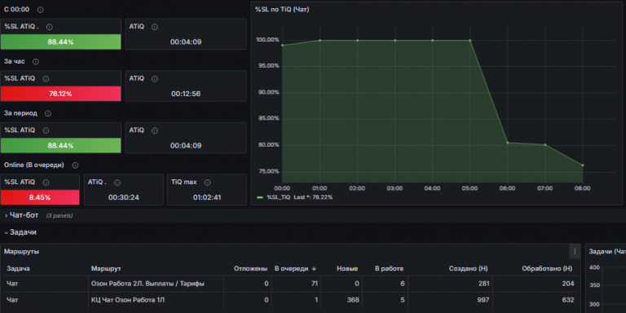Image resolution: width=626 pixels, height=313 pixels.
Task: Click info icon next to 'За период' heading
Action: (x=48, y=113)
